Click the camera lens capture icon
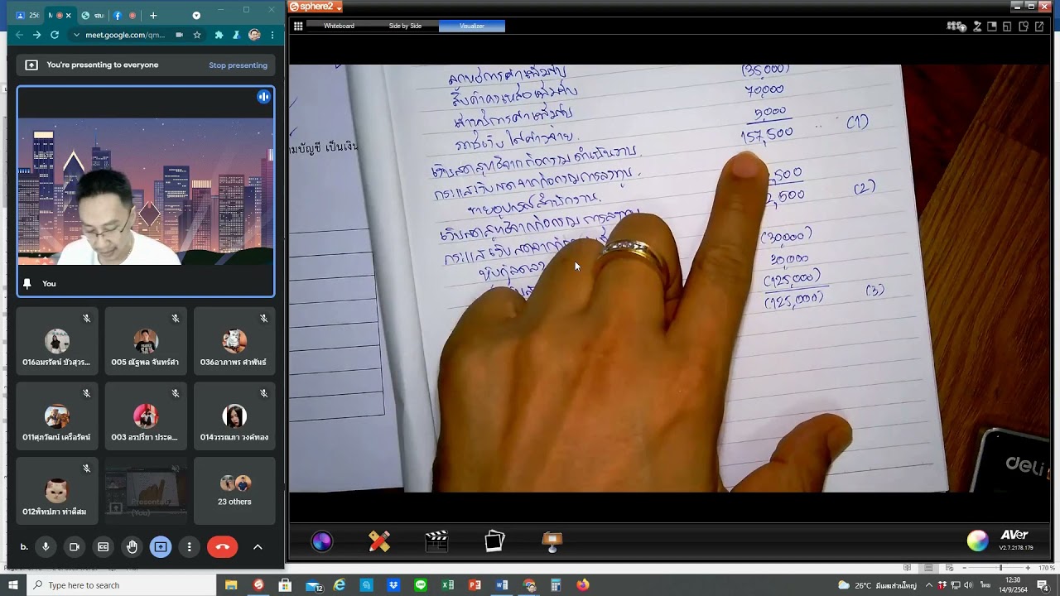Screen dimensions: 1060x596 [x=322, y=541]
